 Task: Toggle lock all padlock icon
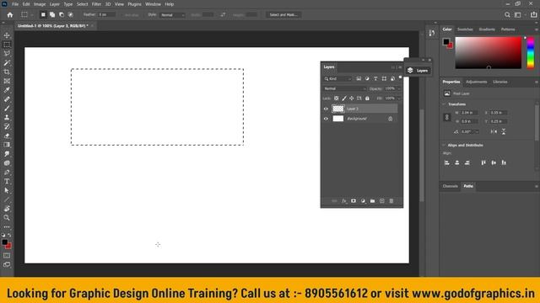coord(367,98)
